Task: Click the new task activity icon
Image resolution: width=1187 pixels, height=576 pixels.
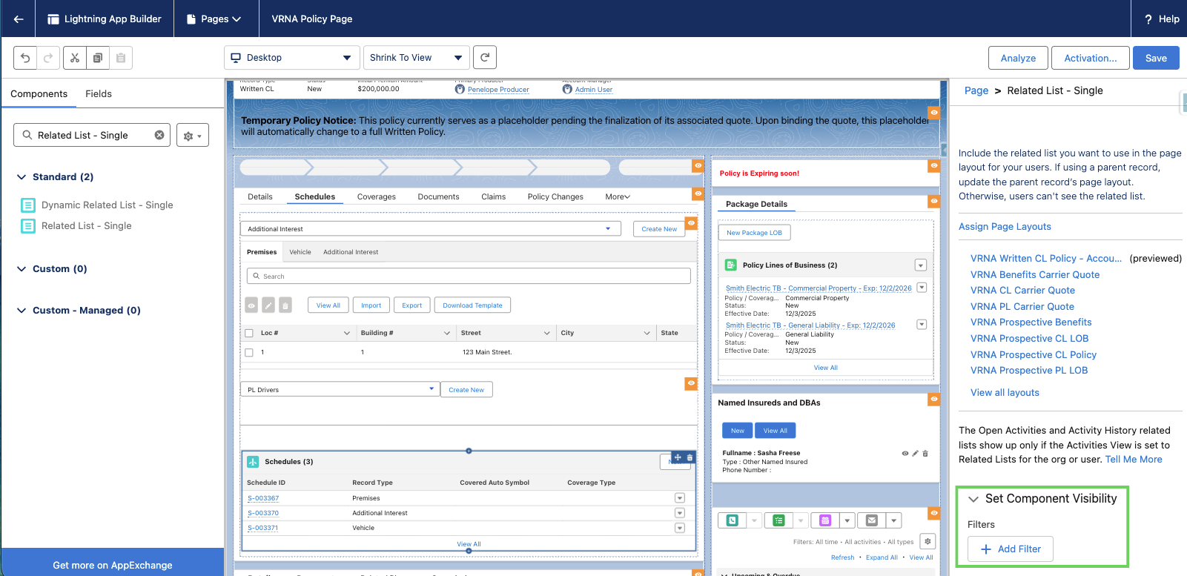Action: click(778, 520)
